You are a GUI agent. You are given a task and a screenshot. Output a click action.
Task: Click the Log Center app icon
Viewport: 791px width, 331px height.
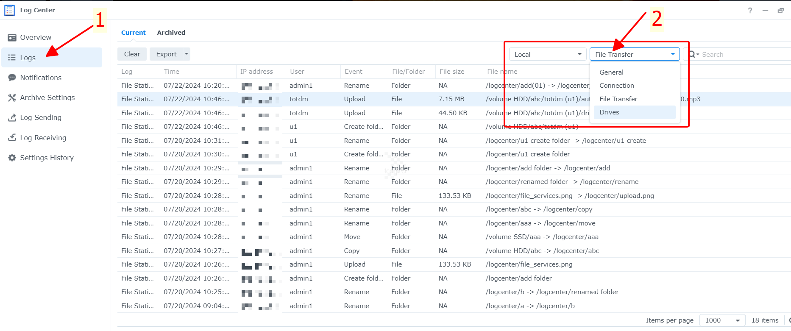pyautogui.click(x=9, y=10)
